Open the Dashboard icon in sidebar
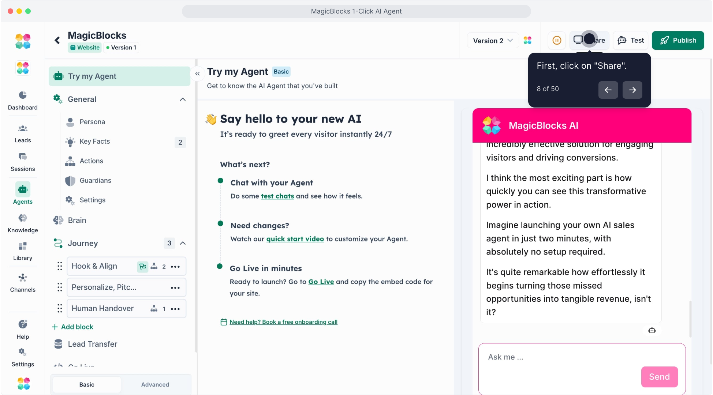The width and height of the screenshot is (713, 395). point(23,100)
